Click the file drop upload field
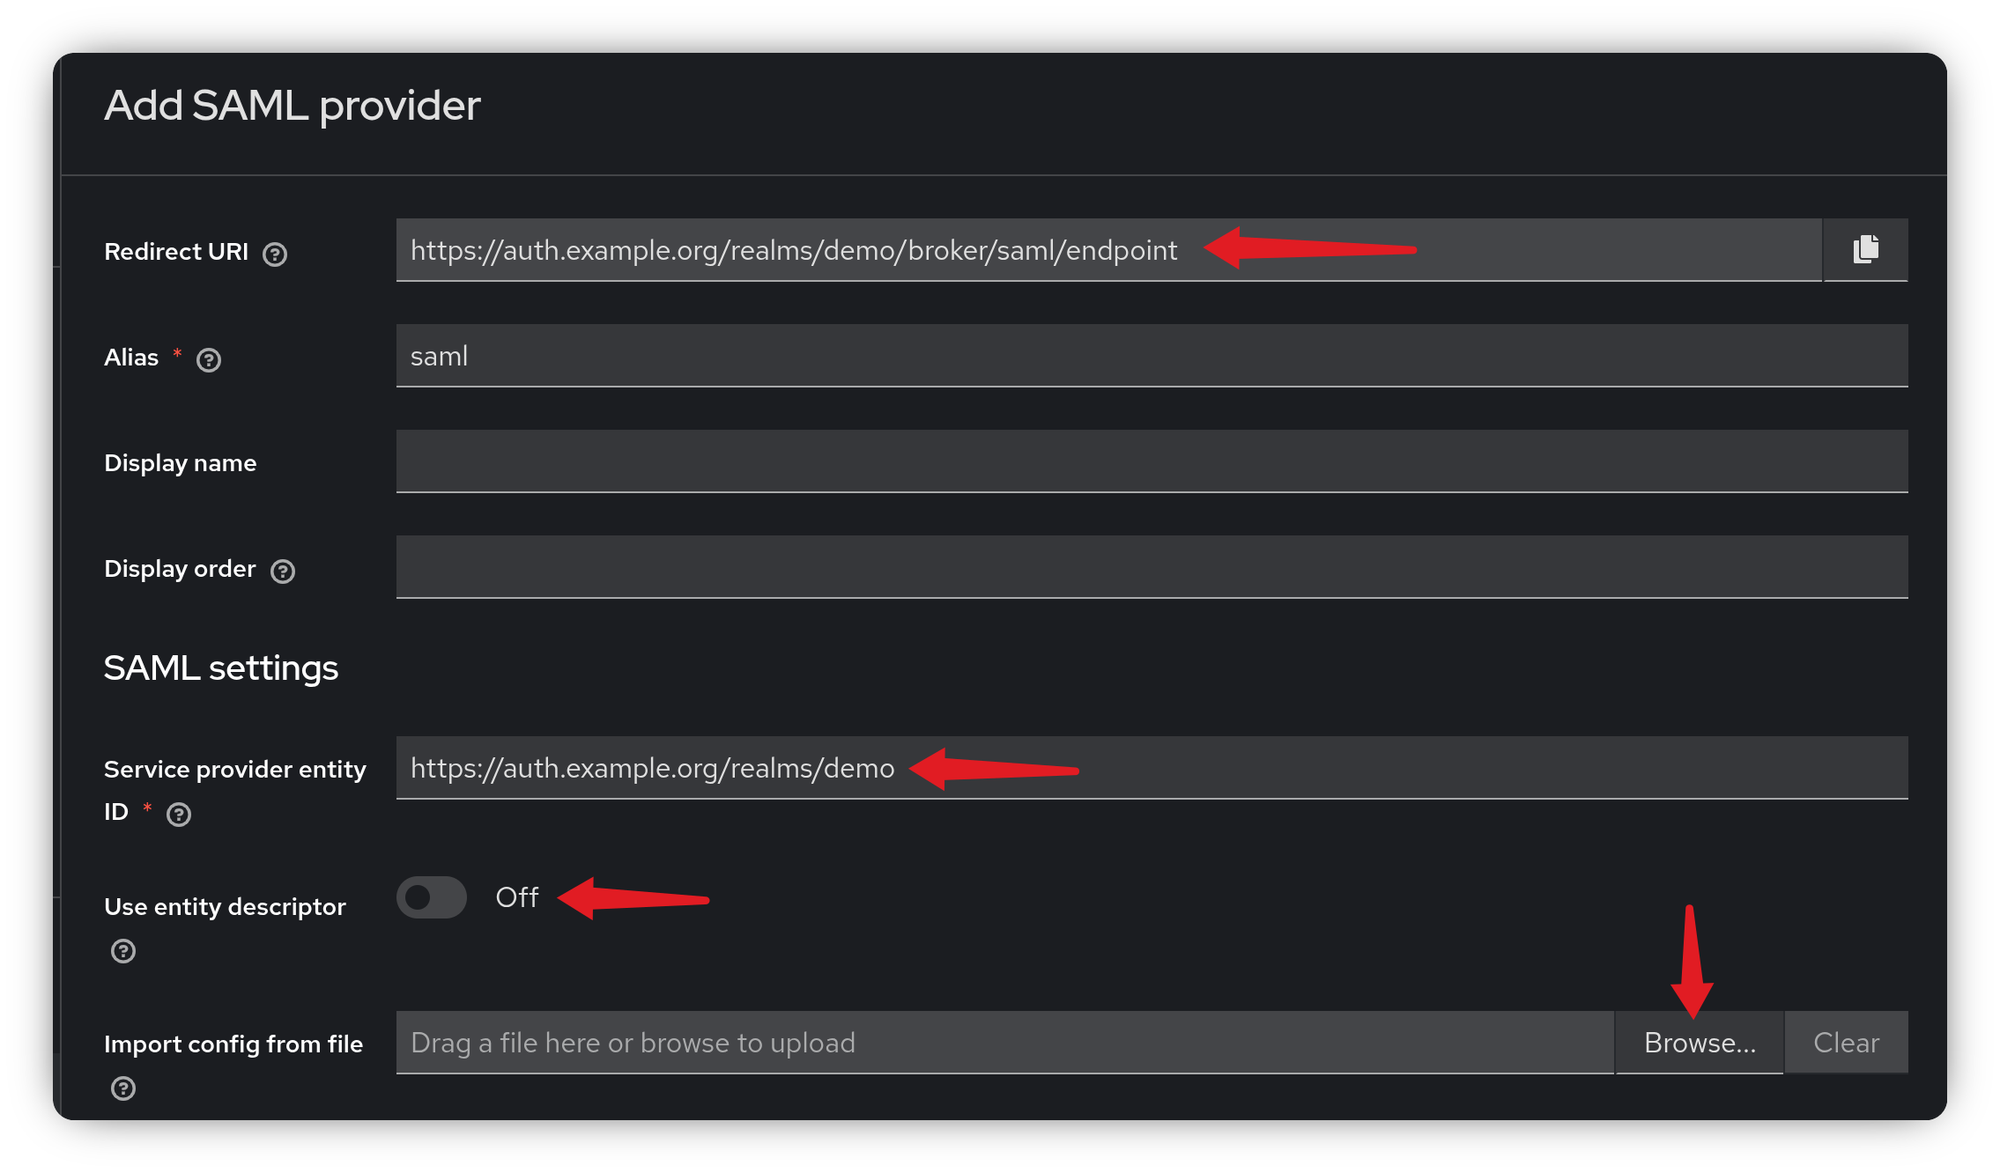This screenshot has width=2000, height=1173. click(x=1004, y=1043)
